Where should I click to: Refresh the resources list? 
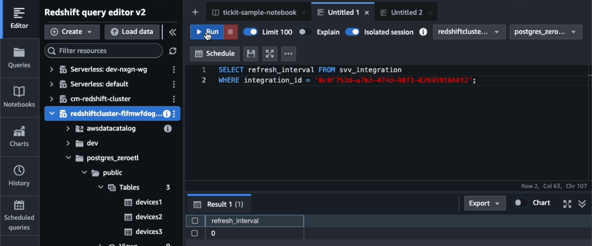click(173, 51)
